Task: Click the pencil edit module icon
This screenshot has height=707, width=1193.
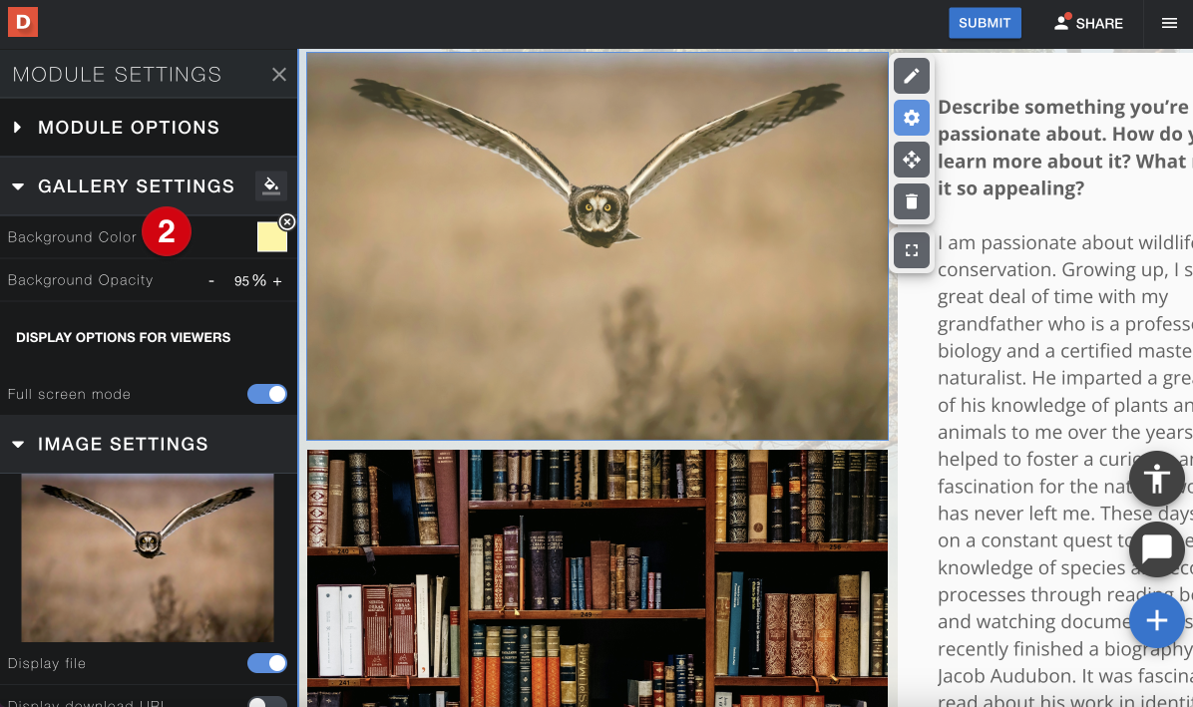Action: click(912, 76)
